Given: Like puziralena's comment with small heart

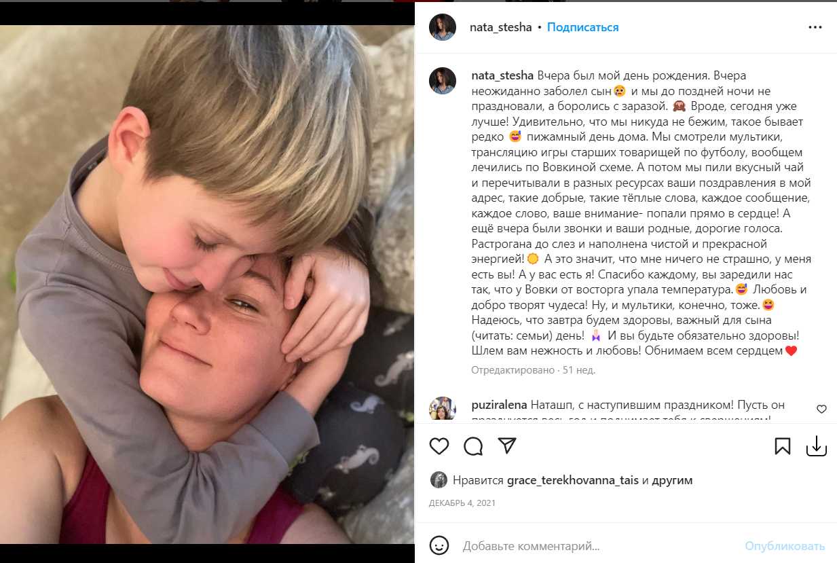Looking at the screenshot, I should point(821,409).
